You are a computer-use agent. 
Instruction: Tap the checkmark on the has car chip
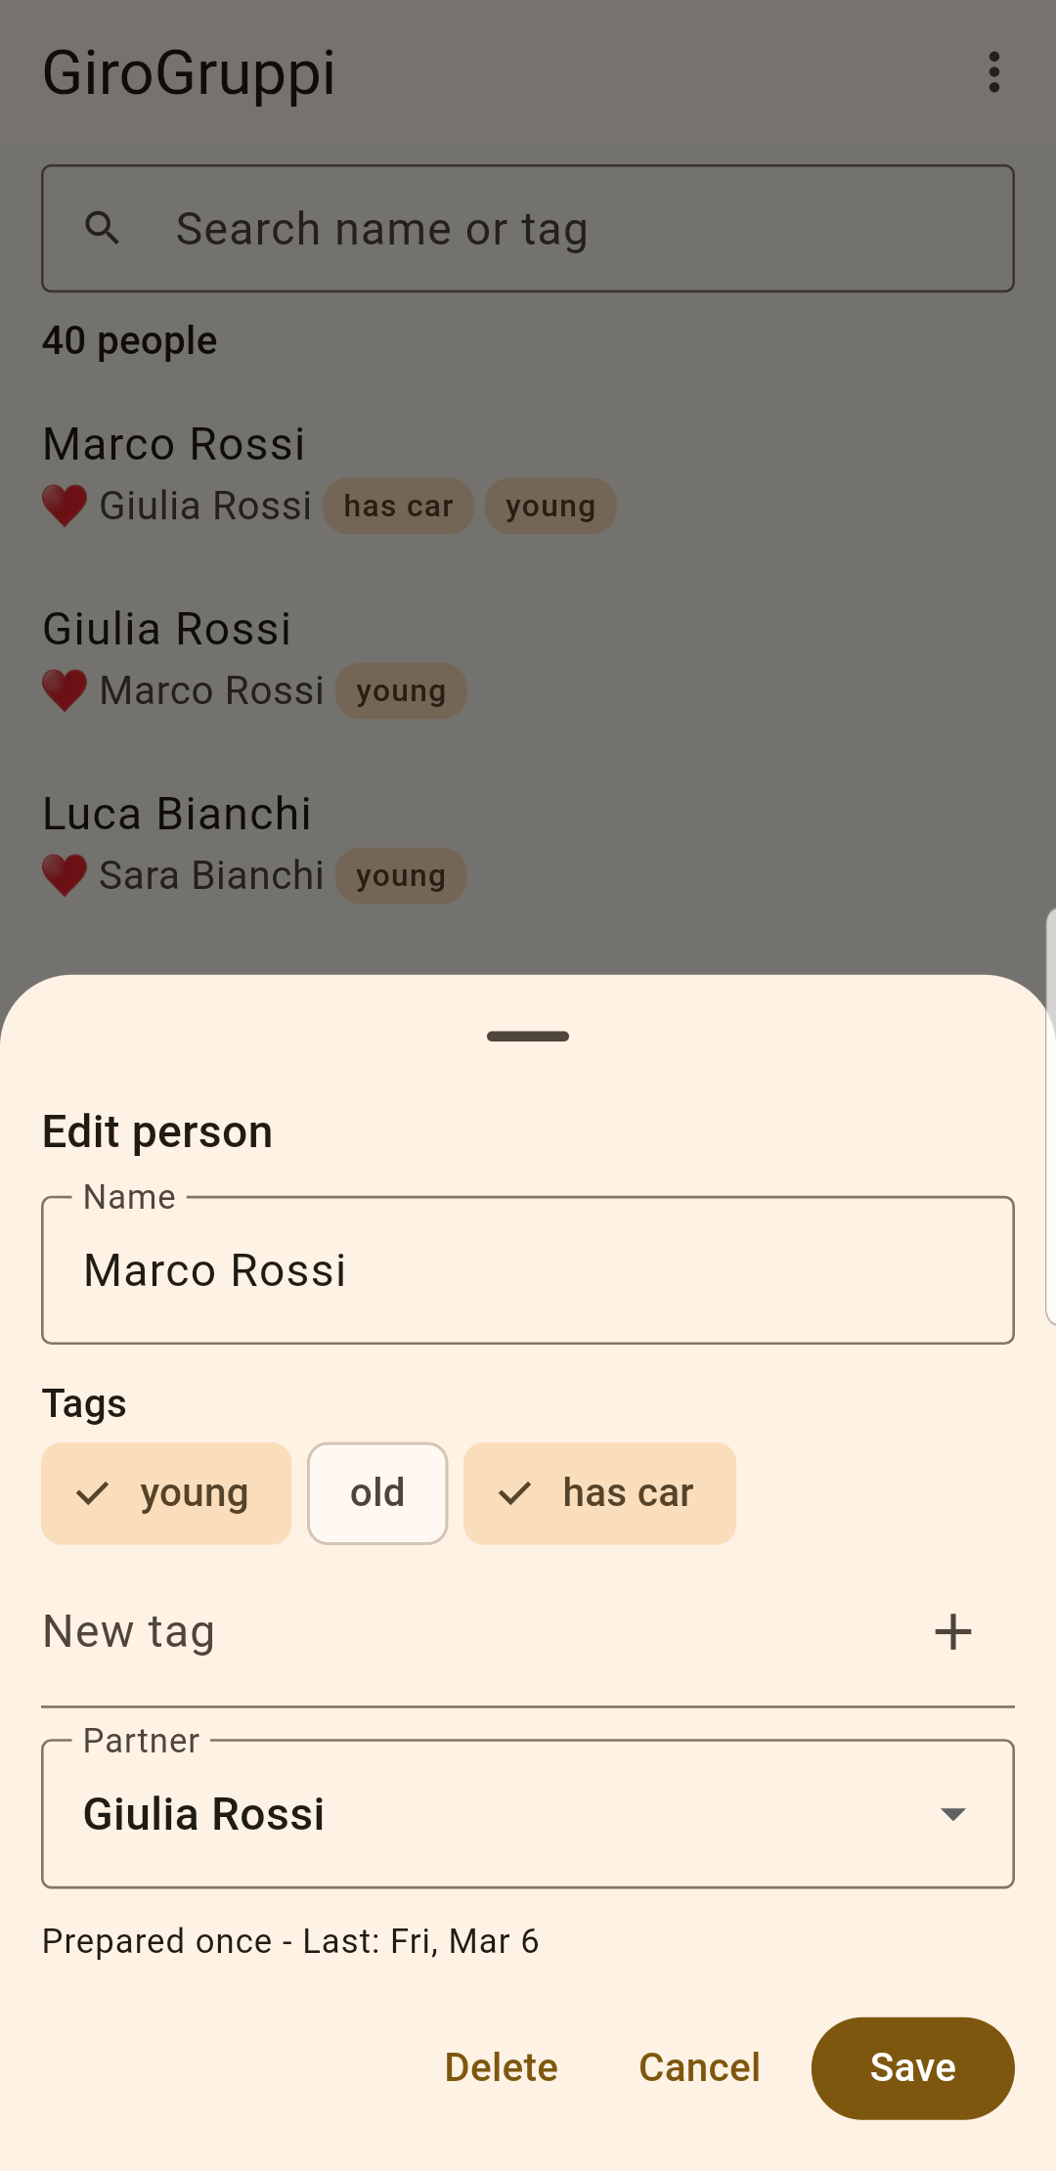[x=514, y=1493]
